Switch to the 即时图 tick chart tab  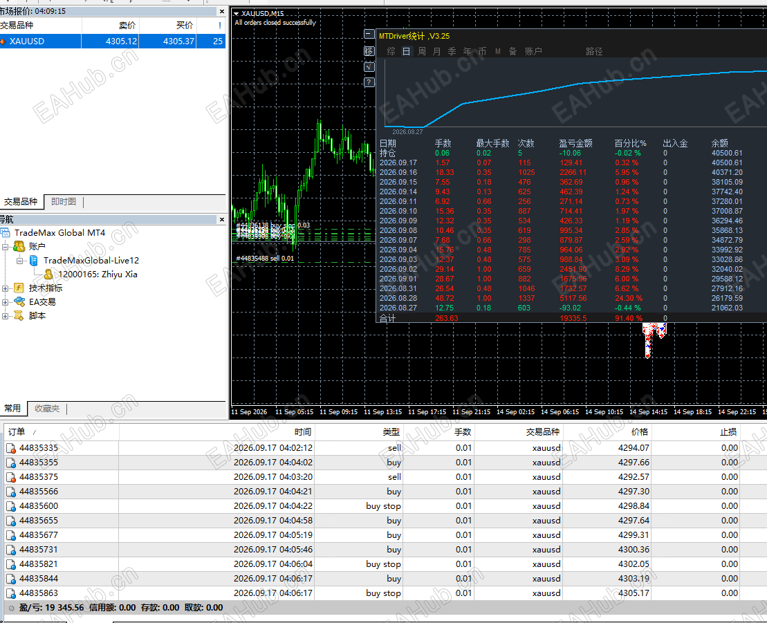coord(64,201)
